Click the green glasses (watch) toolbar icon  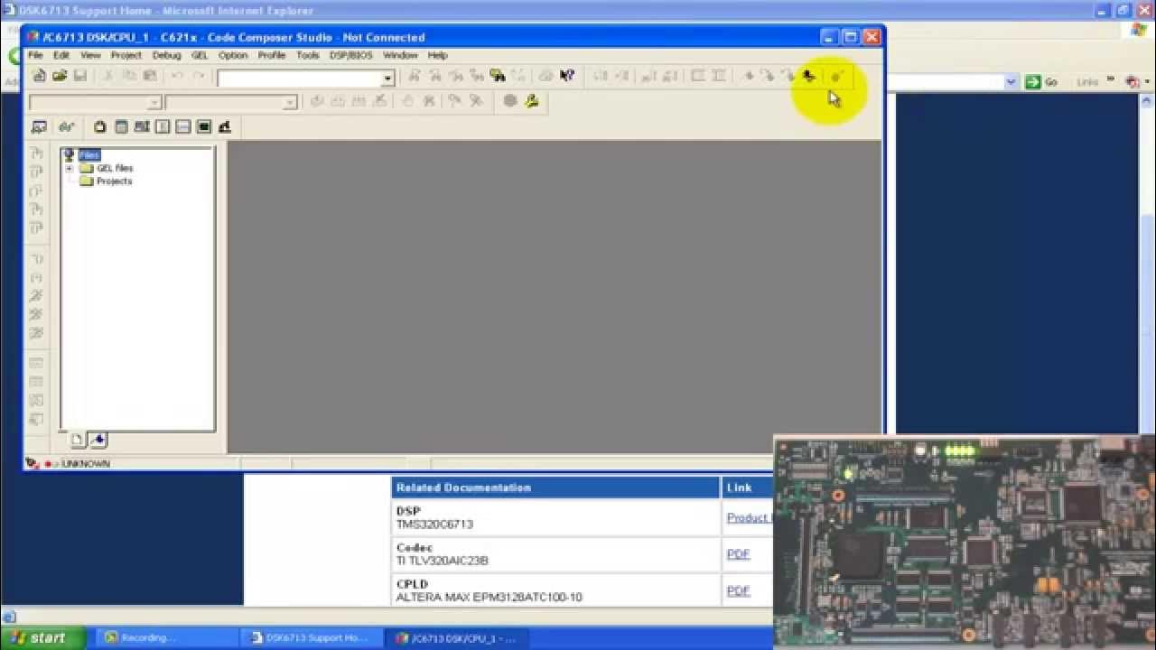point(66,126)
